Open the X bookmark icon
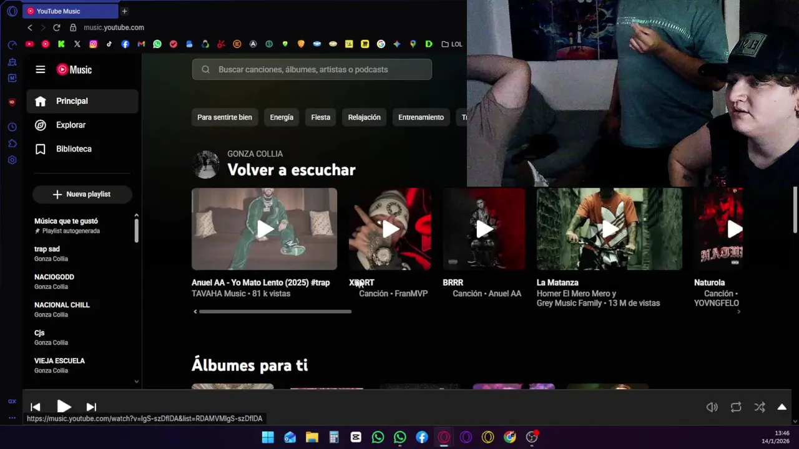This screenshot has width=799, height=449. coord(77,44)
